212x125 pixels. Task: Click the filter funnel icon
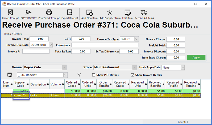(x=79, y=75)
